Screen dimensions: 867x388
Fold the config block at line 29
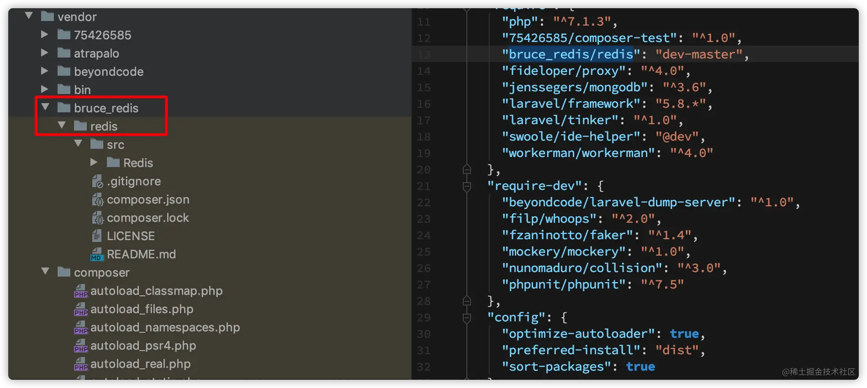pyautogui.click(x=466, y=318)
